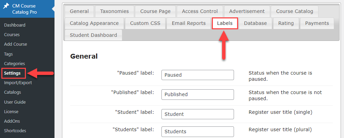Switch to the Taxonomies tab
344x138 pixels.
click(114, 11)
